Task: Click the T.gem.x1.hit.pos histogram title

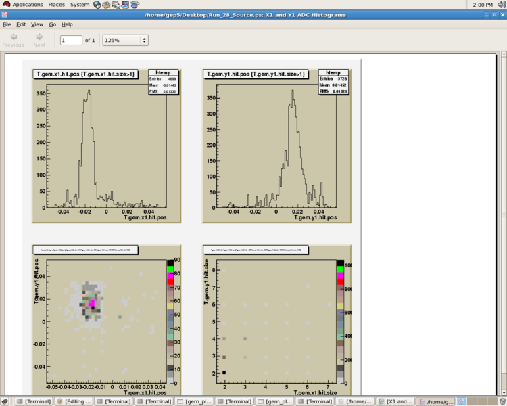Action: (x=85, y=74)
